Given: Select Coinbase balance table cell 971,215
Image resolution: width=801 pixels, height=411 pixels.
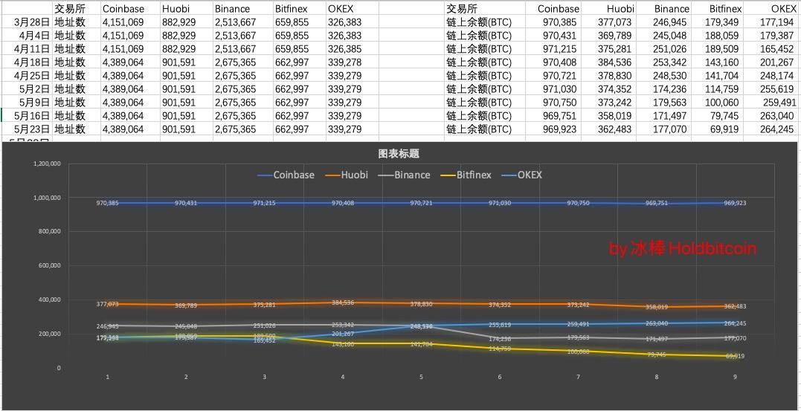Looking at the screenshot, I should pos(553,49).
